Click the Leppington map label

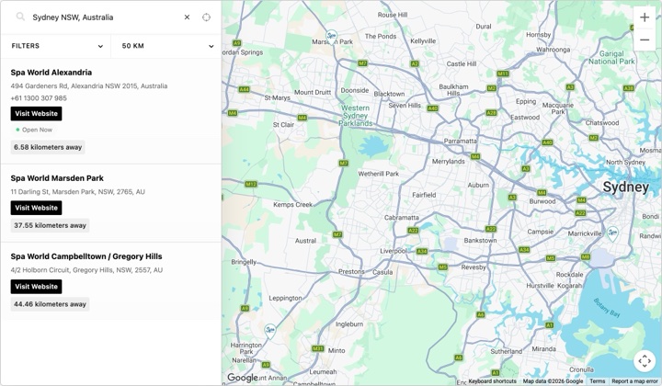click(285, 298)
